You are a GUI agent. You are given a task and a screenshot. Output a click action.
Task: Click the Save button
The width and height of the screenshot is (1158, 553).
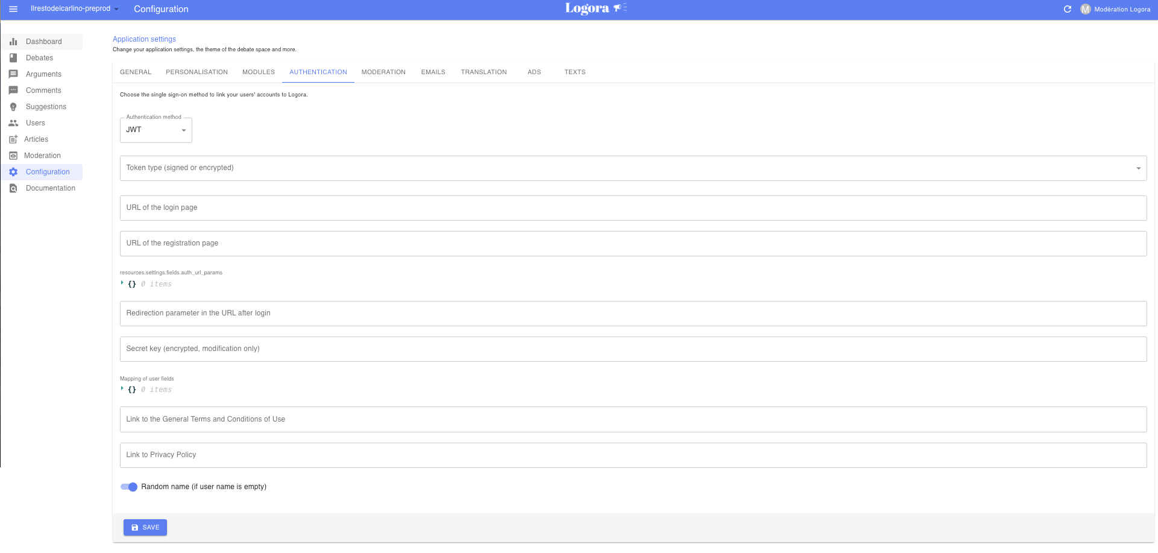(x=145, y=527)
